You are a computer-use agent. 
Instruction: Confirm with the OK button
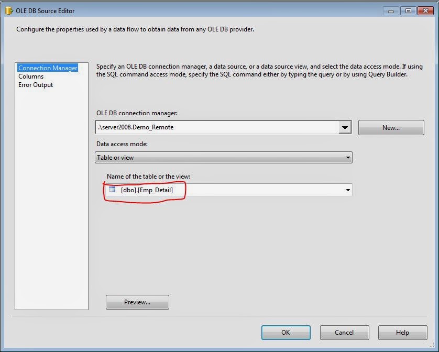pos(286,333)
